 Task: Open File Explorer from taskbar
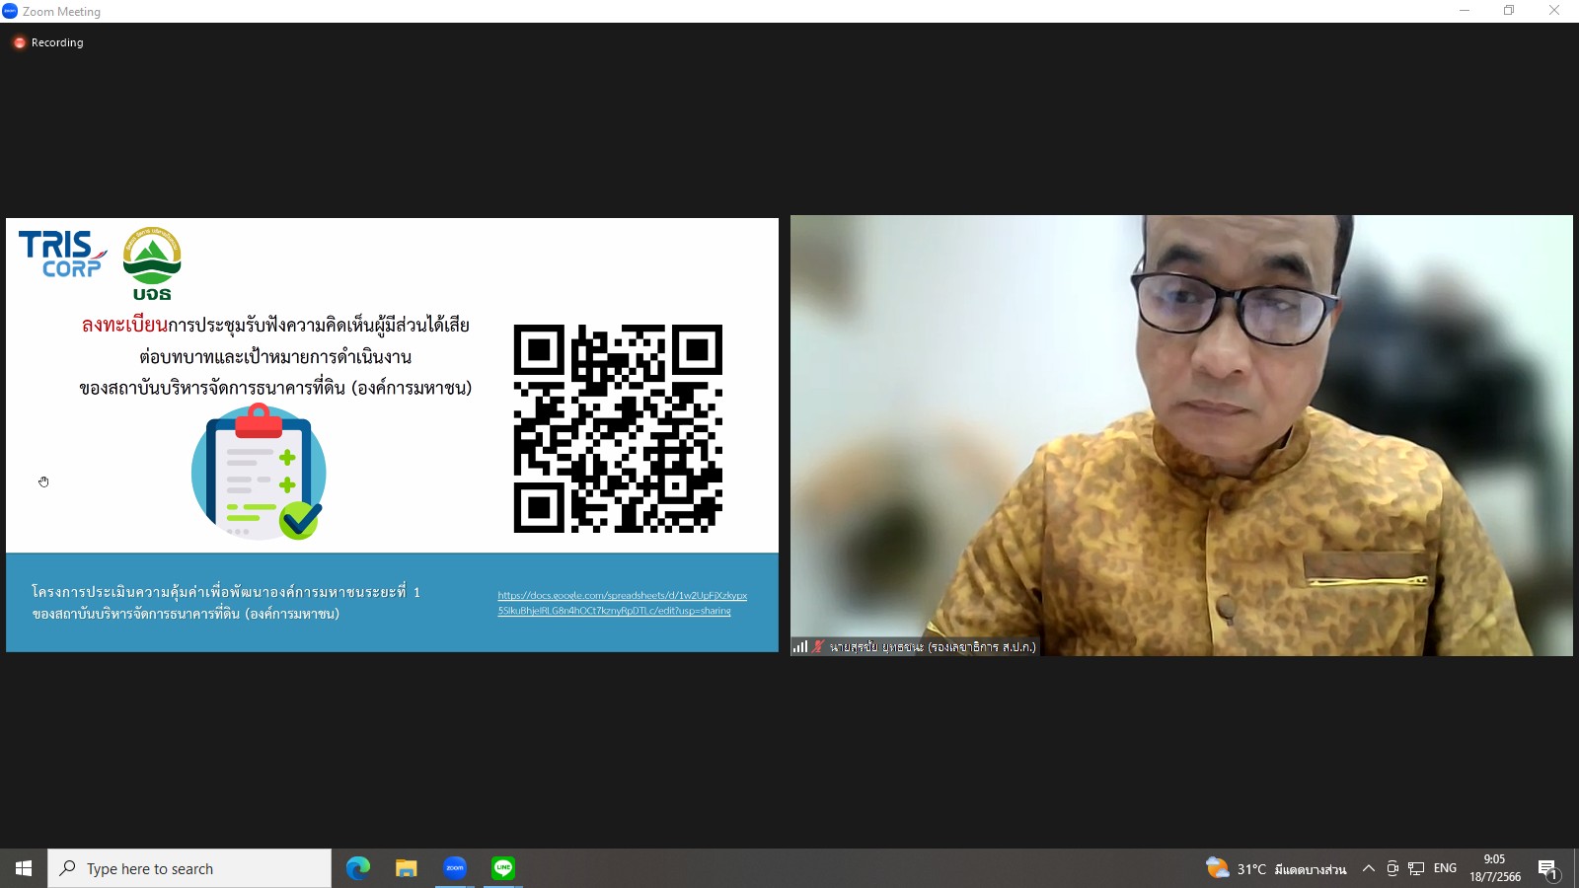coord(407,868)
